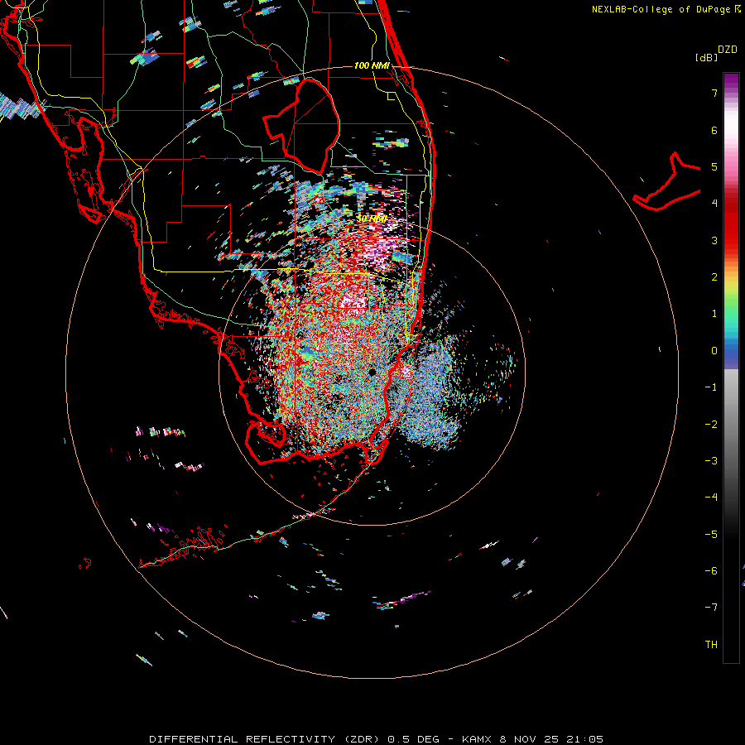745x745 pixels.
Task: Click the -1 dB tick on the scale
Action: coord(711,387)
